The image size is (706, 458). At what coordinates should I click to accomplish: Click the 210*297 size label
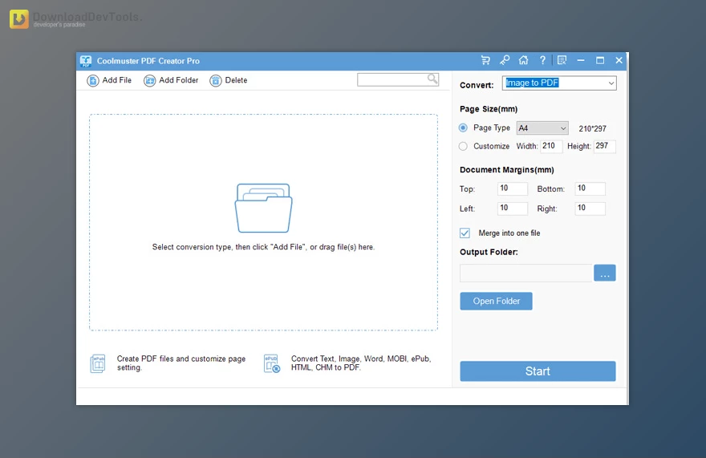point(593,128)
